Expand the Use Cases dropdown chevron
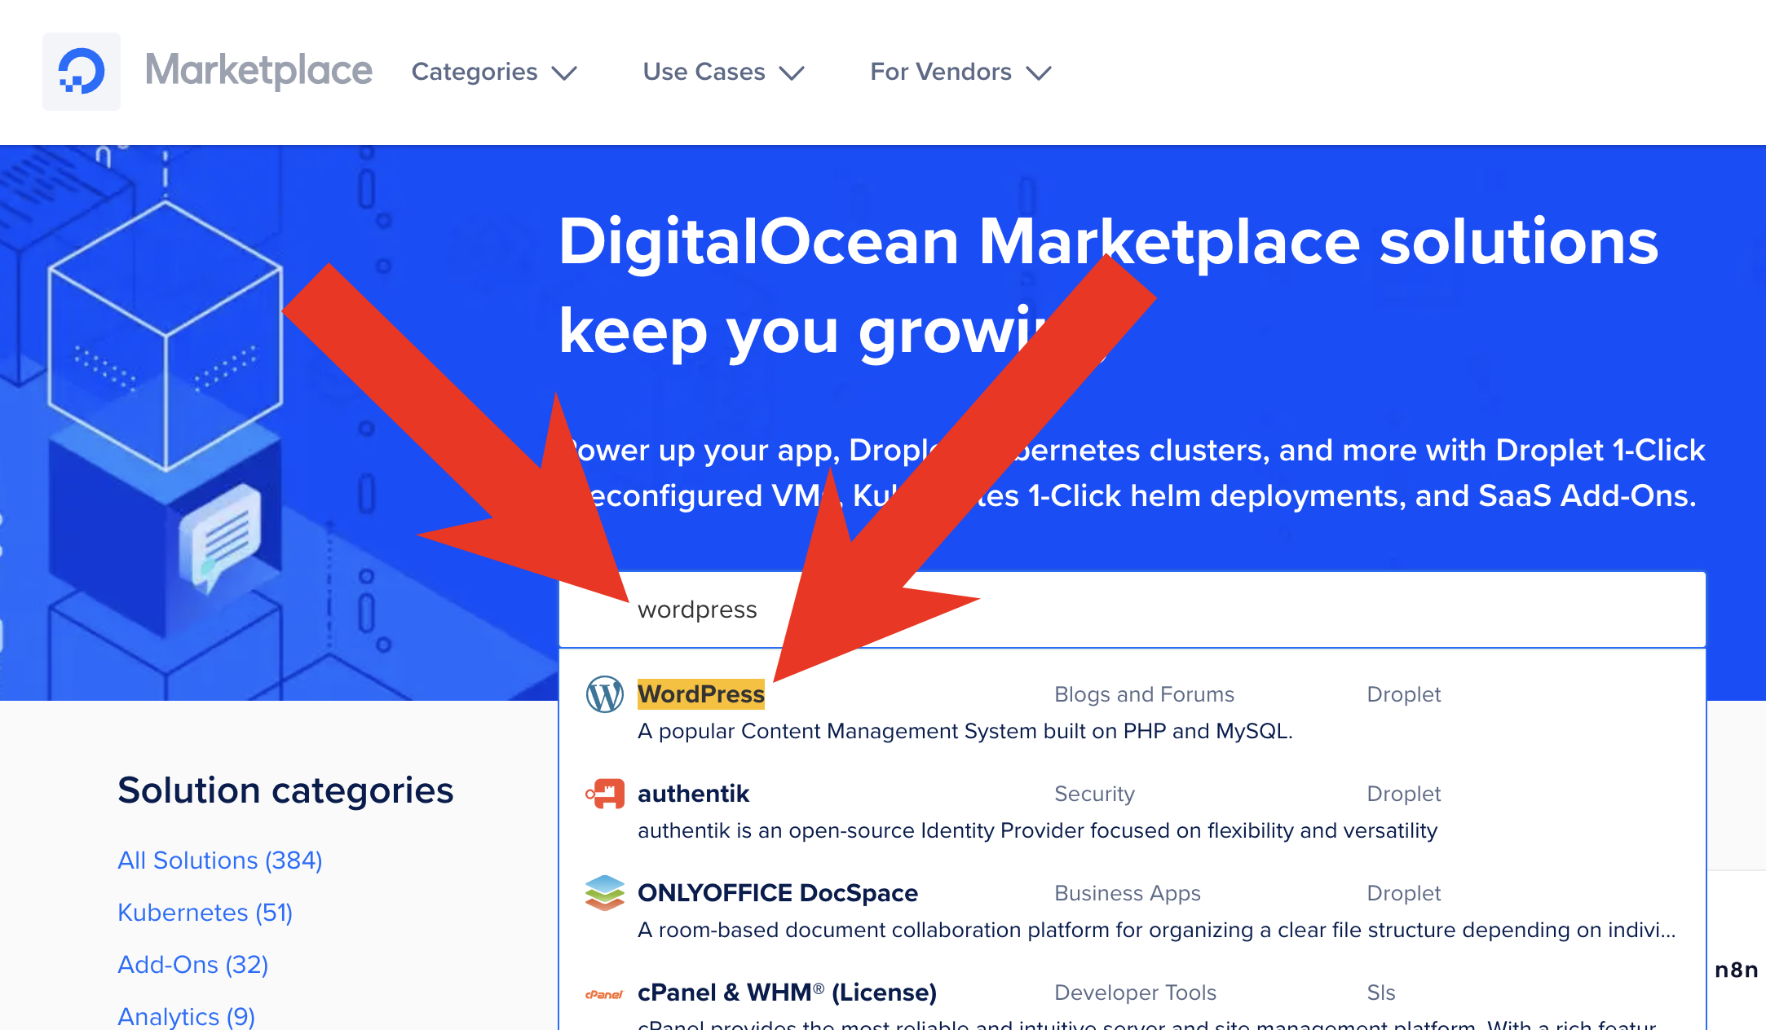This screenshot has width=1766, height=1030. click(792, 73)
